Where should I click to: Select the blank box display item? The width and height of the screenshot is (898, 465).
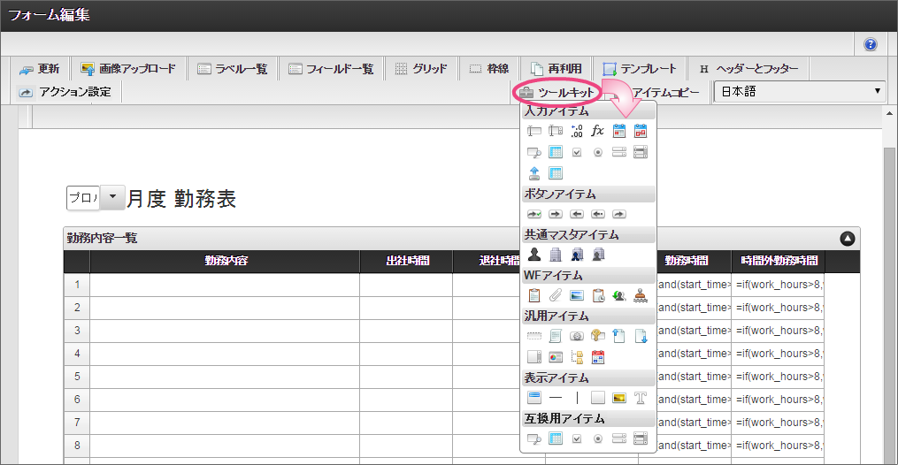(x=598, y=398)
